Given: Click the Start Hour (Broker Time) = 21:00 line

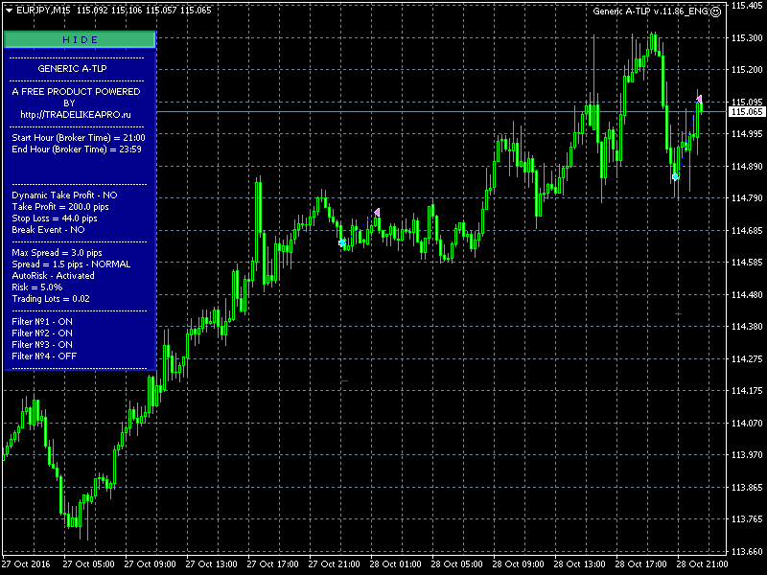Looking at the screenshot, I should point(79,138).
